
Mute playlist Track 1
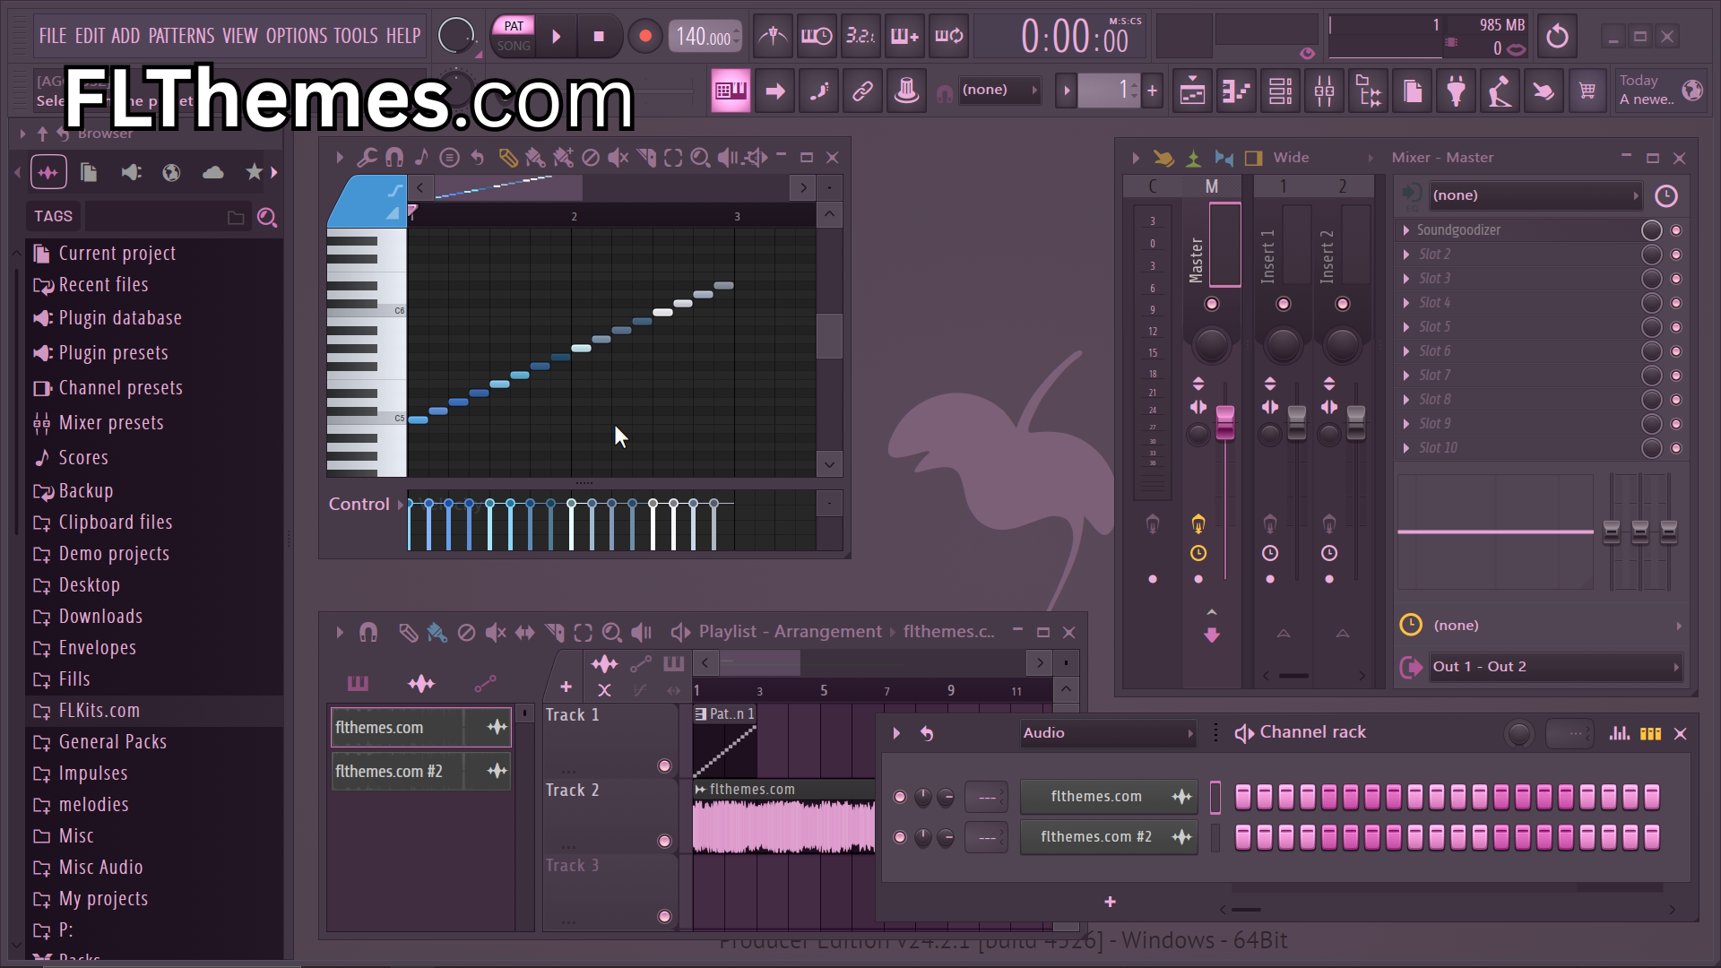664,766
